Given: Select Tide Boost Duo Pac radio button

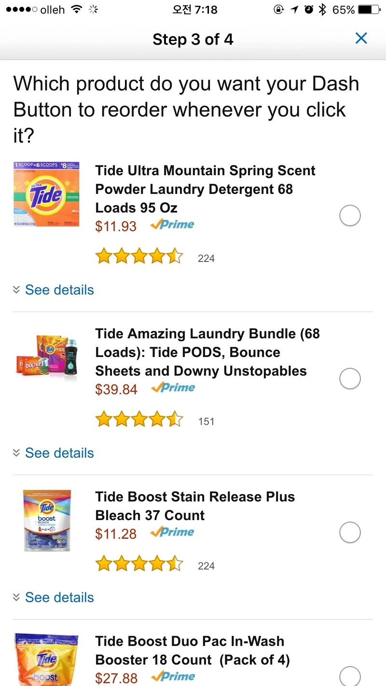Looking at the screenshot, I should coord(350,675).
